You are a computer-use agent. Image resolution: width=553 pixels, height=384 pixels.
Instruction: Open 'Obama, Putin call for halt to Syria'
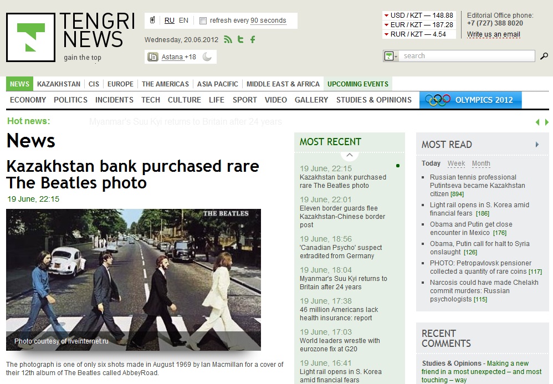point(479,248)
